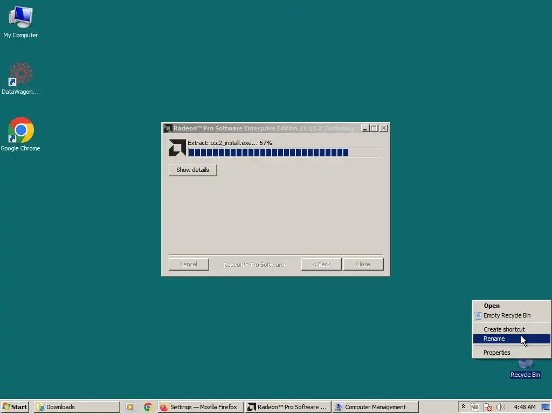The height and width of the screenshot is (414, 552).
Task: Open the volume speaker tray icon
Action: [x=500, y=407]
